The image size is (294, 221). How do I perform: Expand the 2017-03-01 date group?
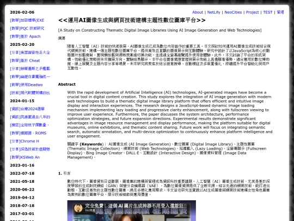(x=22, y=214)
